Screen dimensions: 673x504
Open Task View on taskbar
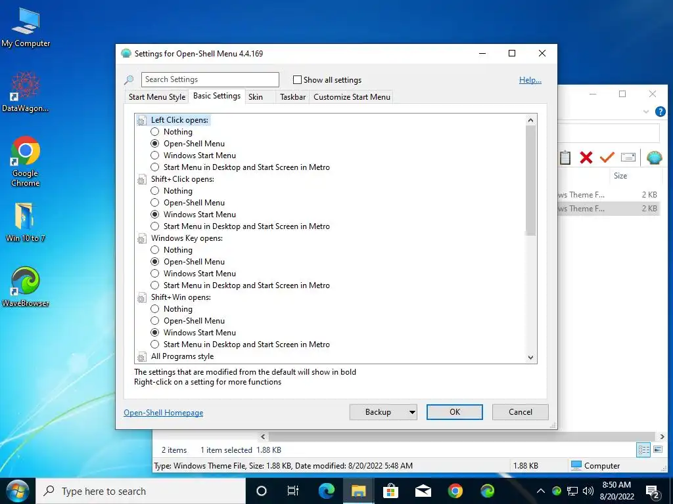(293, 491)
